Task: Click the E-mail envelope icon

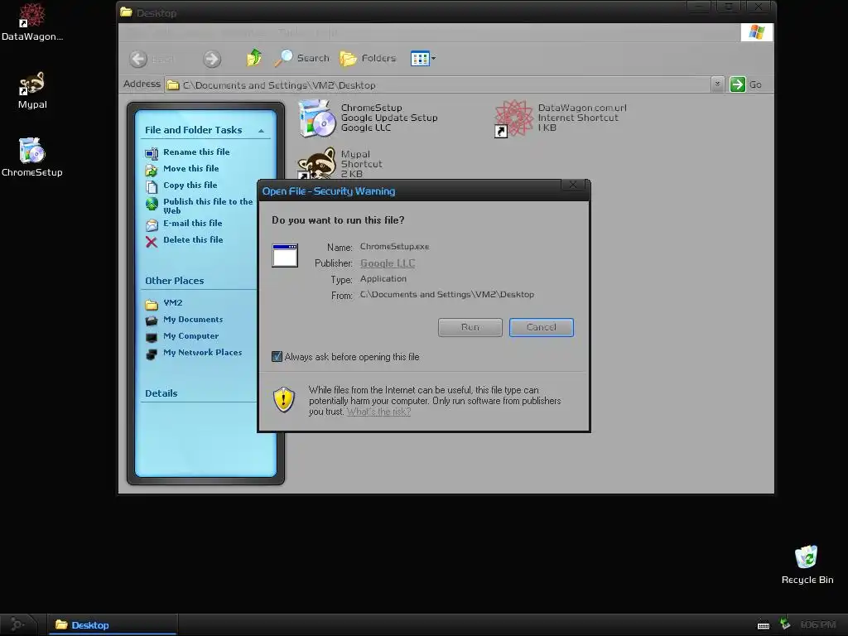Action: pyautogui.click(x=152, y=224)
